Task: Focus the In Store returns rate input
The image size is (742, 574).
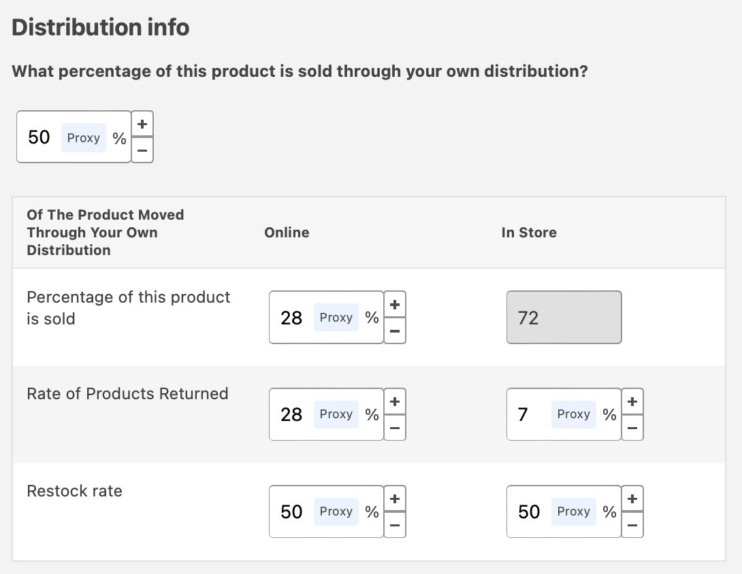Action: (x=524, y=414)
